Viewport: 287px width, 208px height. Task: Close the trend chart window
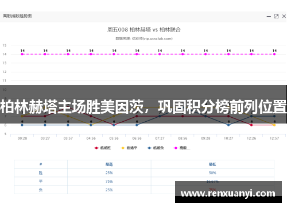(x=284, y=16)
